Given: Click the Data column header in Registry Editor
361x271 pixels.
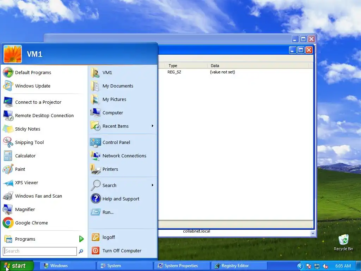Looking at the screenshot, I should click(x=258, y=66).
